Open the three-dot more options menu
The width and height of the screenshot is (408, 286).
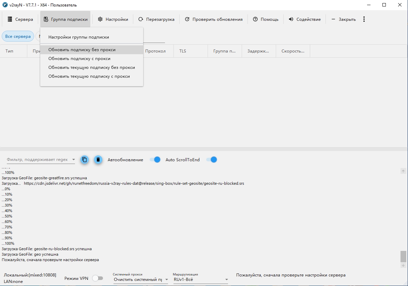tap(364, 19)
